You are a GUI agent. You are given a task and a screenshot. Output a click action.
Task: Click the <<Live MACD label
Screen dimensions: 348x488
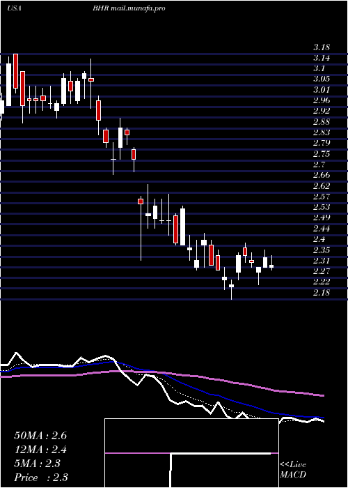tap(293, 470)
